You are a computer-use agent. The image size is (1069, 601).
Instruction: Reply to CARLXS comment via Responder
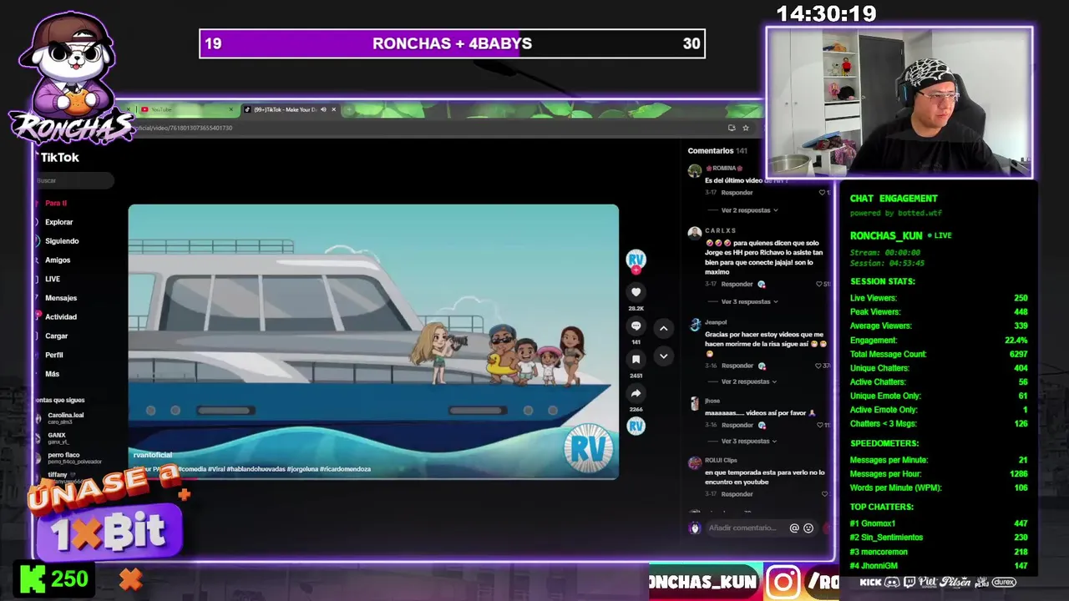pos(737,285)
